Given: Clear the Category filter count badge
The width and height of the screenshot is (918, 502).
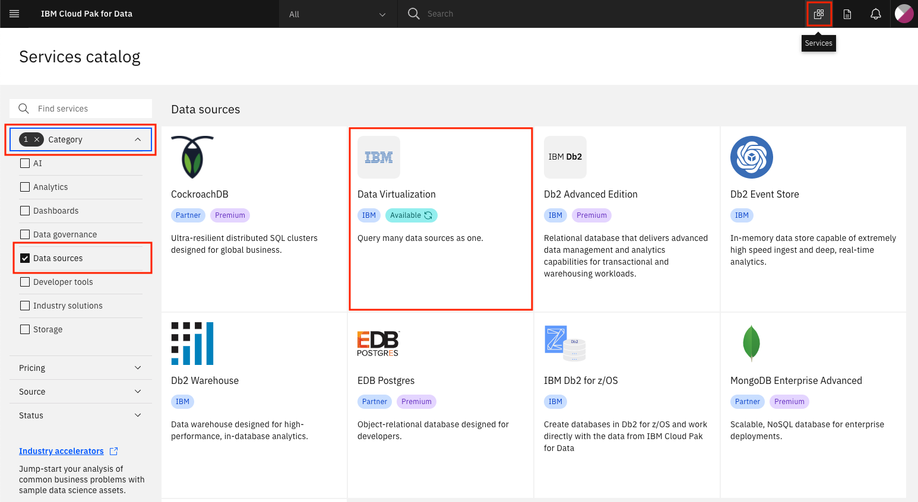Looking at the screenshot, I should (37, 139).
